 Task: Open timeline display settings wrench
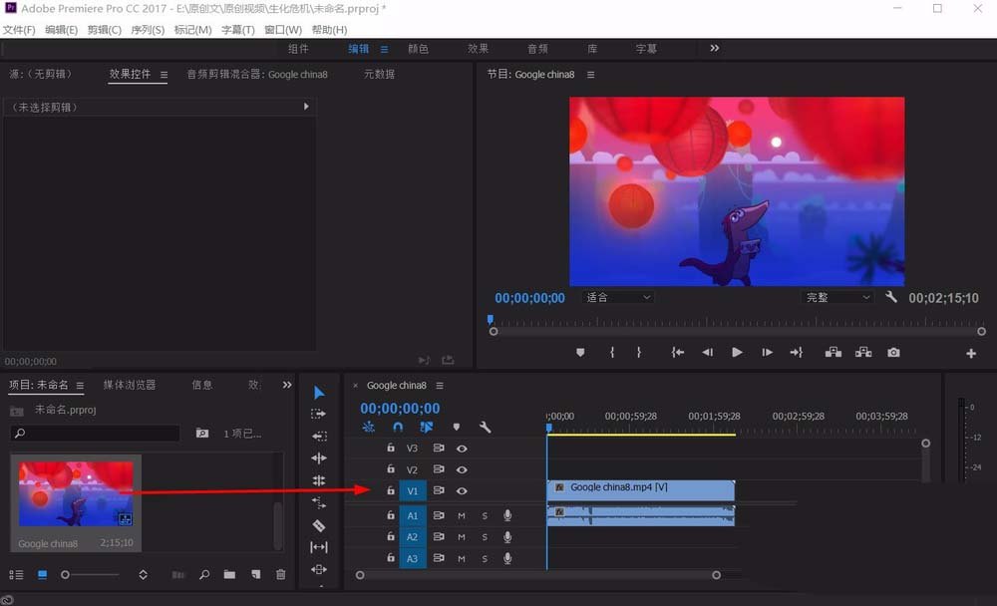(x=486, y=428)
